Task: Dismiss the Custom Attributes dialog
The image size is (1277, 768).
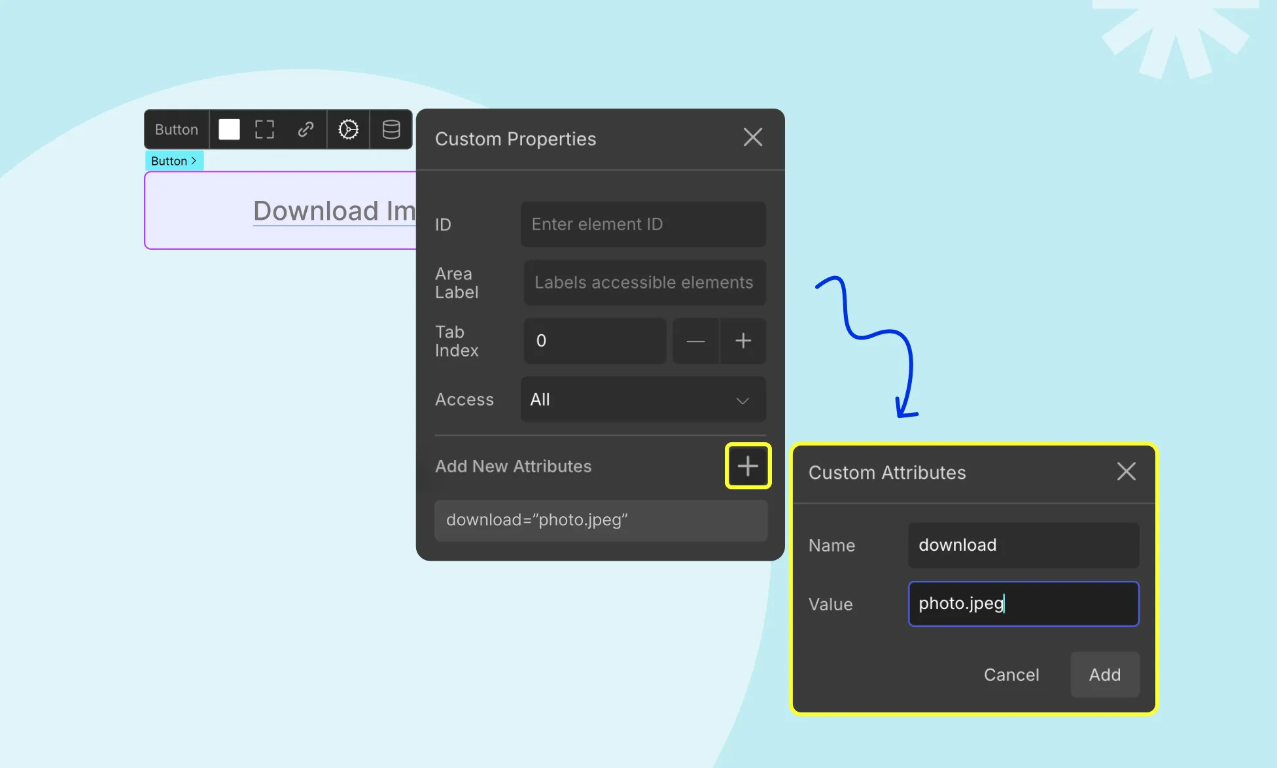Action: [x=1126, y=471]
